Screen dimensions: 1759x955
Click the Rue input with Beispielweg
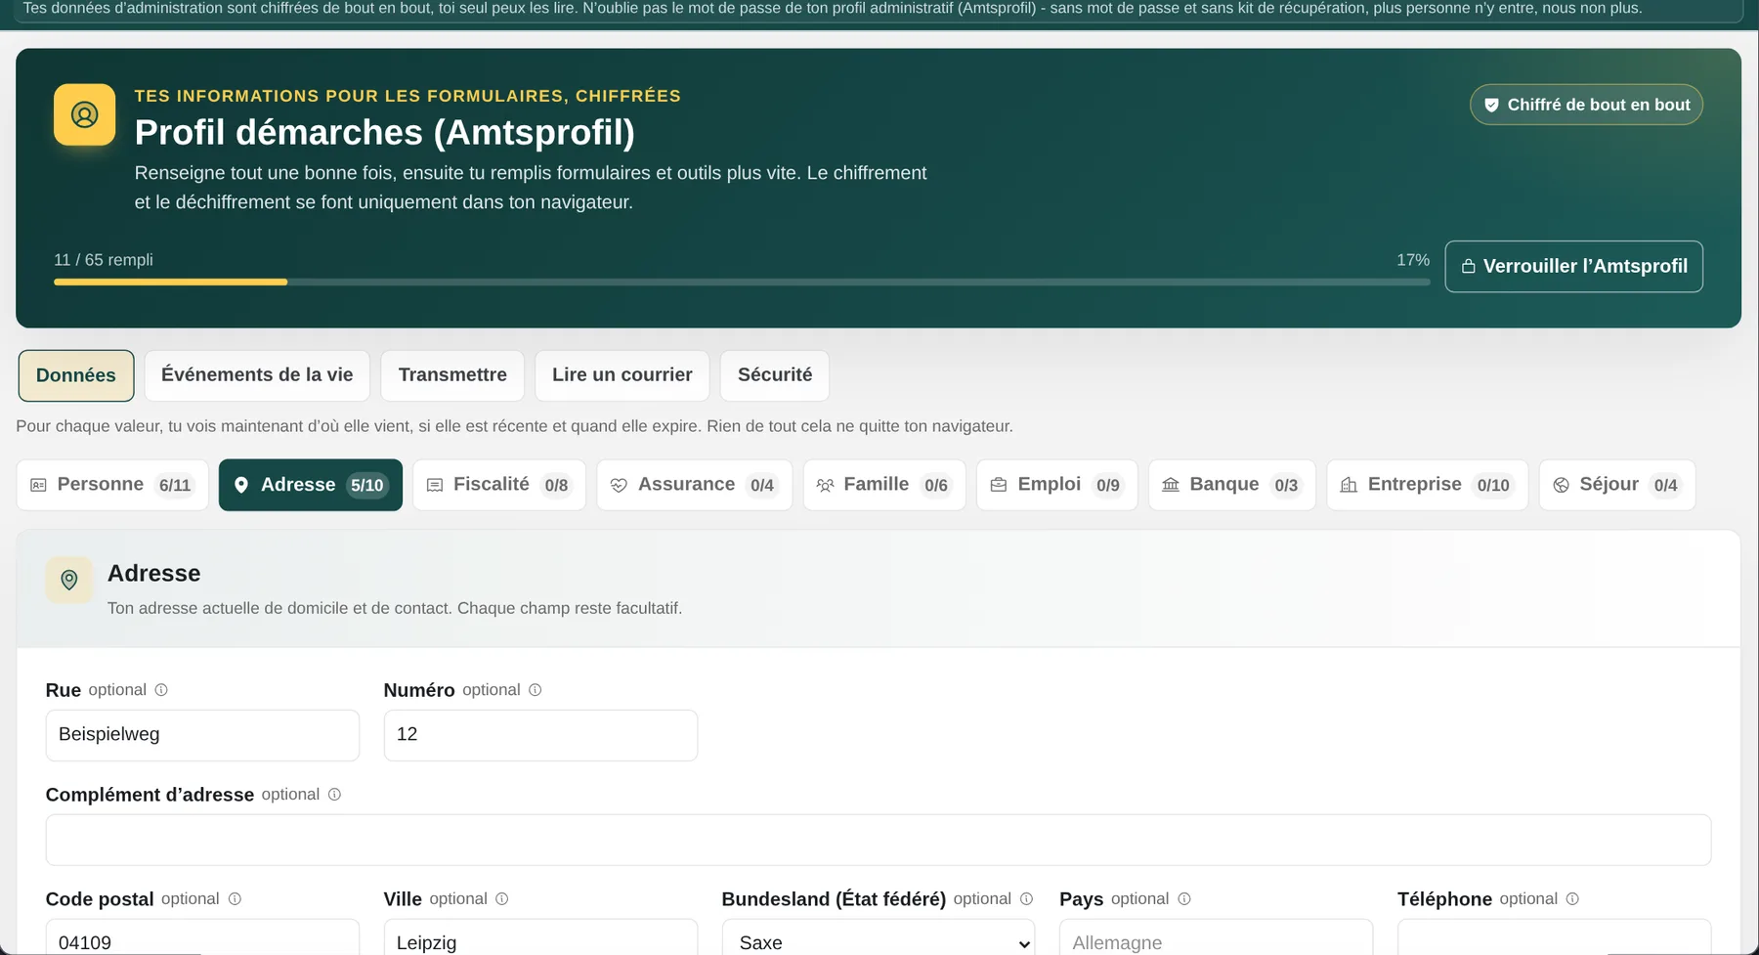(x=202, y=735)
